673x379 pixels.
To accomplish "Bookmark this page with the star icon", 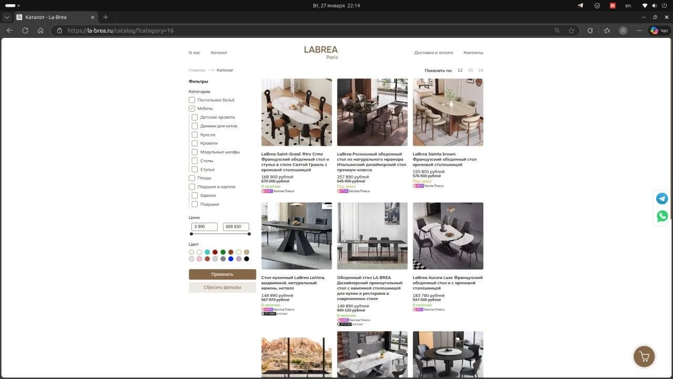I will click(x=571, y=31).
